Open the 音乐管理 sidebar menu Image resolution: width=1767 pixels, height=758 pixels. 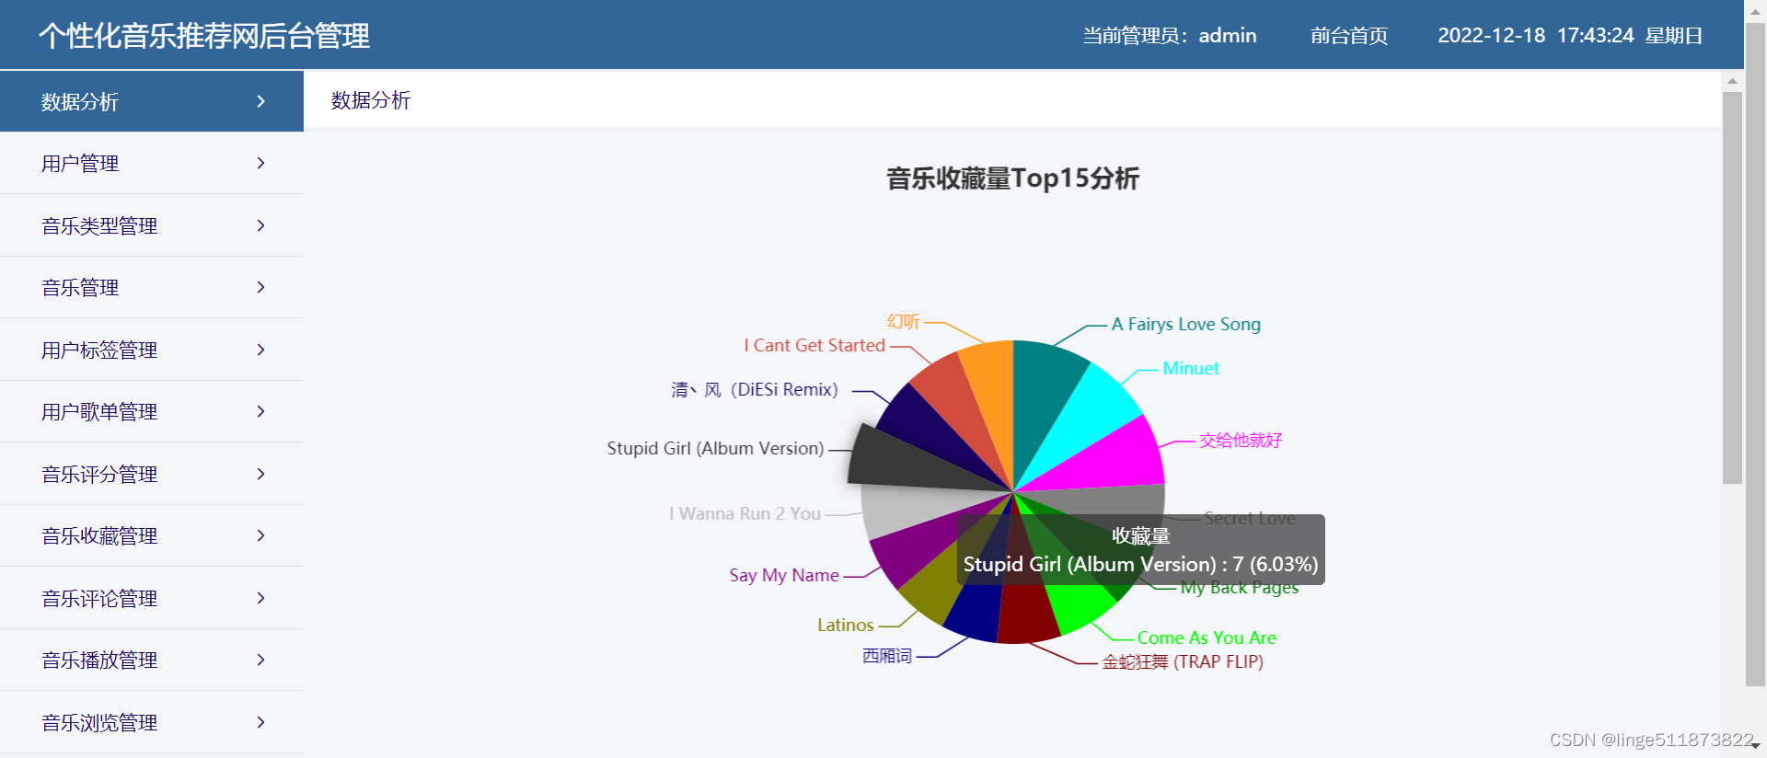(x=152, y=288)
